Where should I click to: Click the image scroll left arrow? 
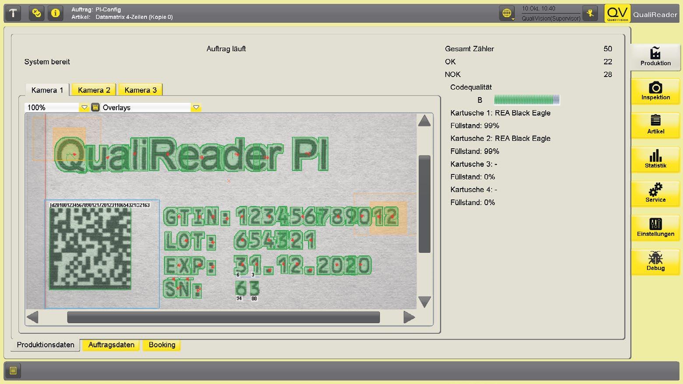33,317
